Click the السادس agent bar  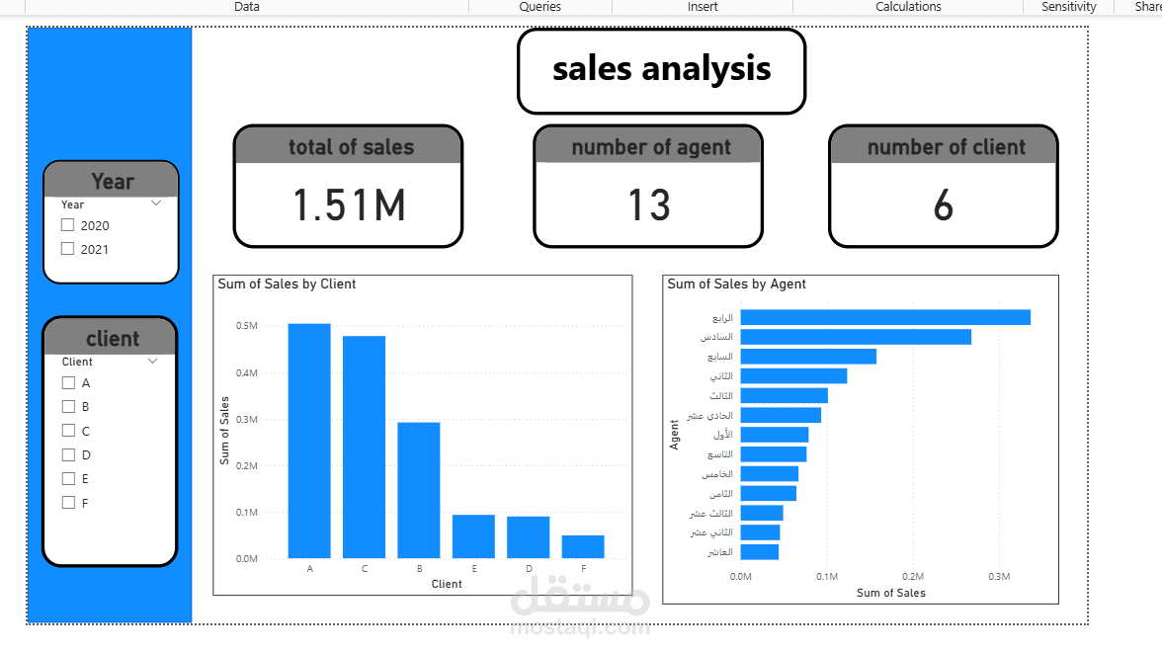pyautogui.click(x=856, y=337)
